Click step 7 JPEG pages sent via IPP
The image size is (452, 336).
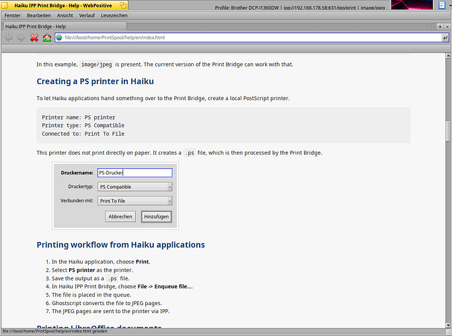[x=111, y=311]
